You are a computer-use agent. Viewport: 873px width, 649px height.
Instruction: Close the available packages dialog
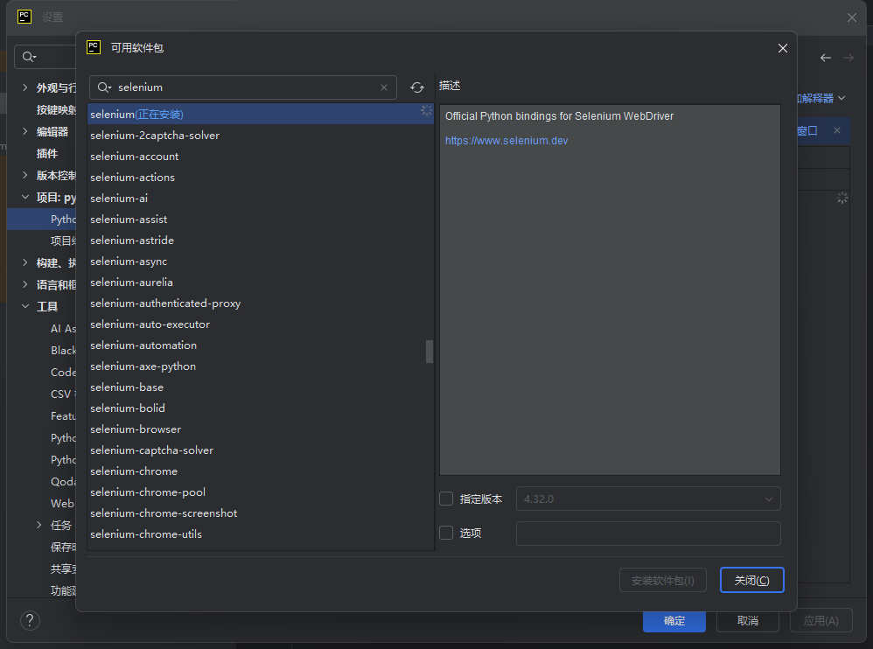pyautogui.click(x=782, y=48)
